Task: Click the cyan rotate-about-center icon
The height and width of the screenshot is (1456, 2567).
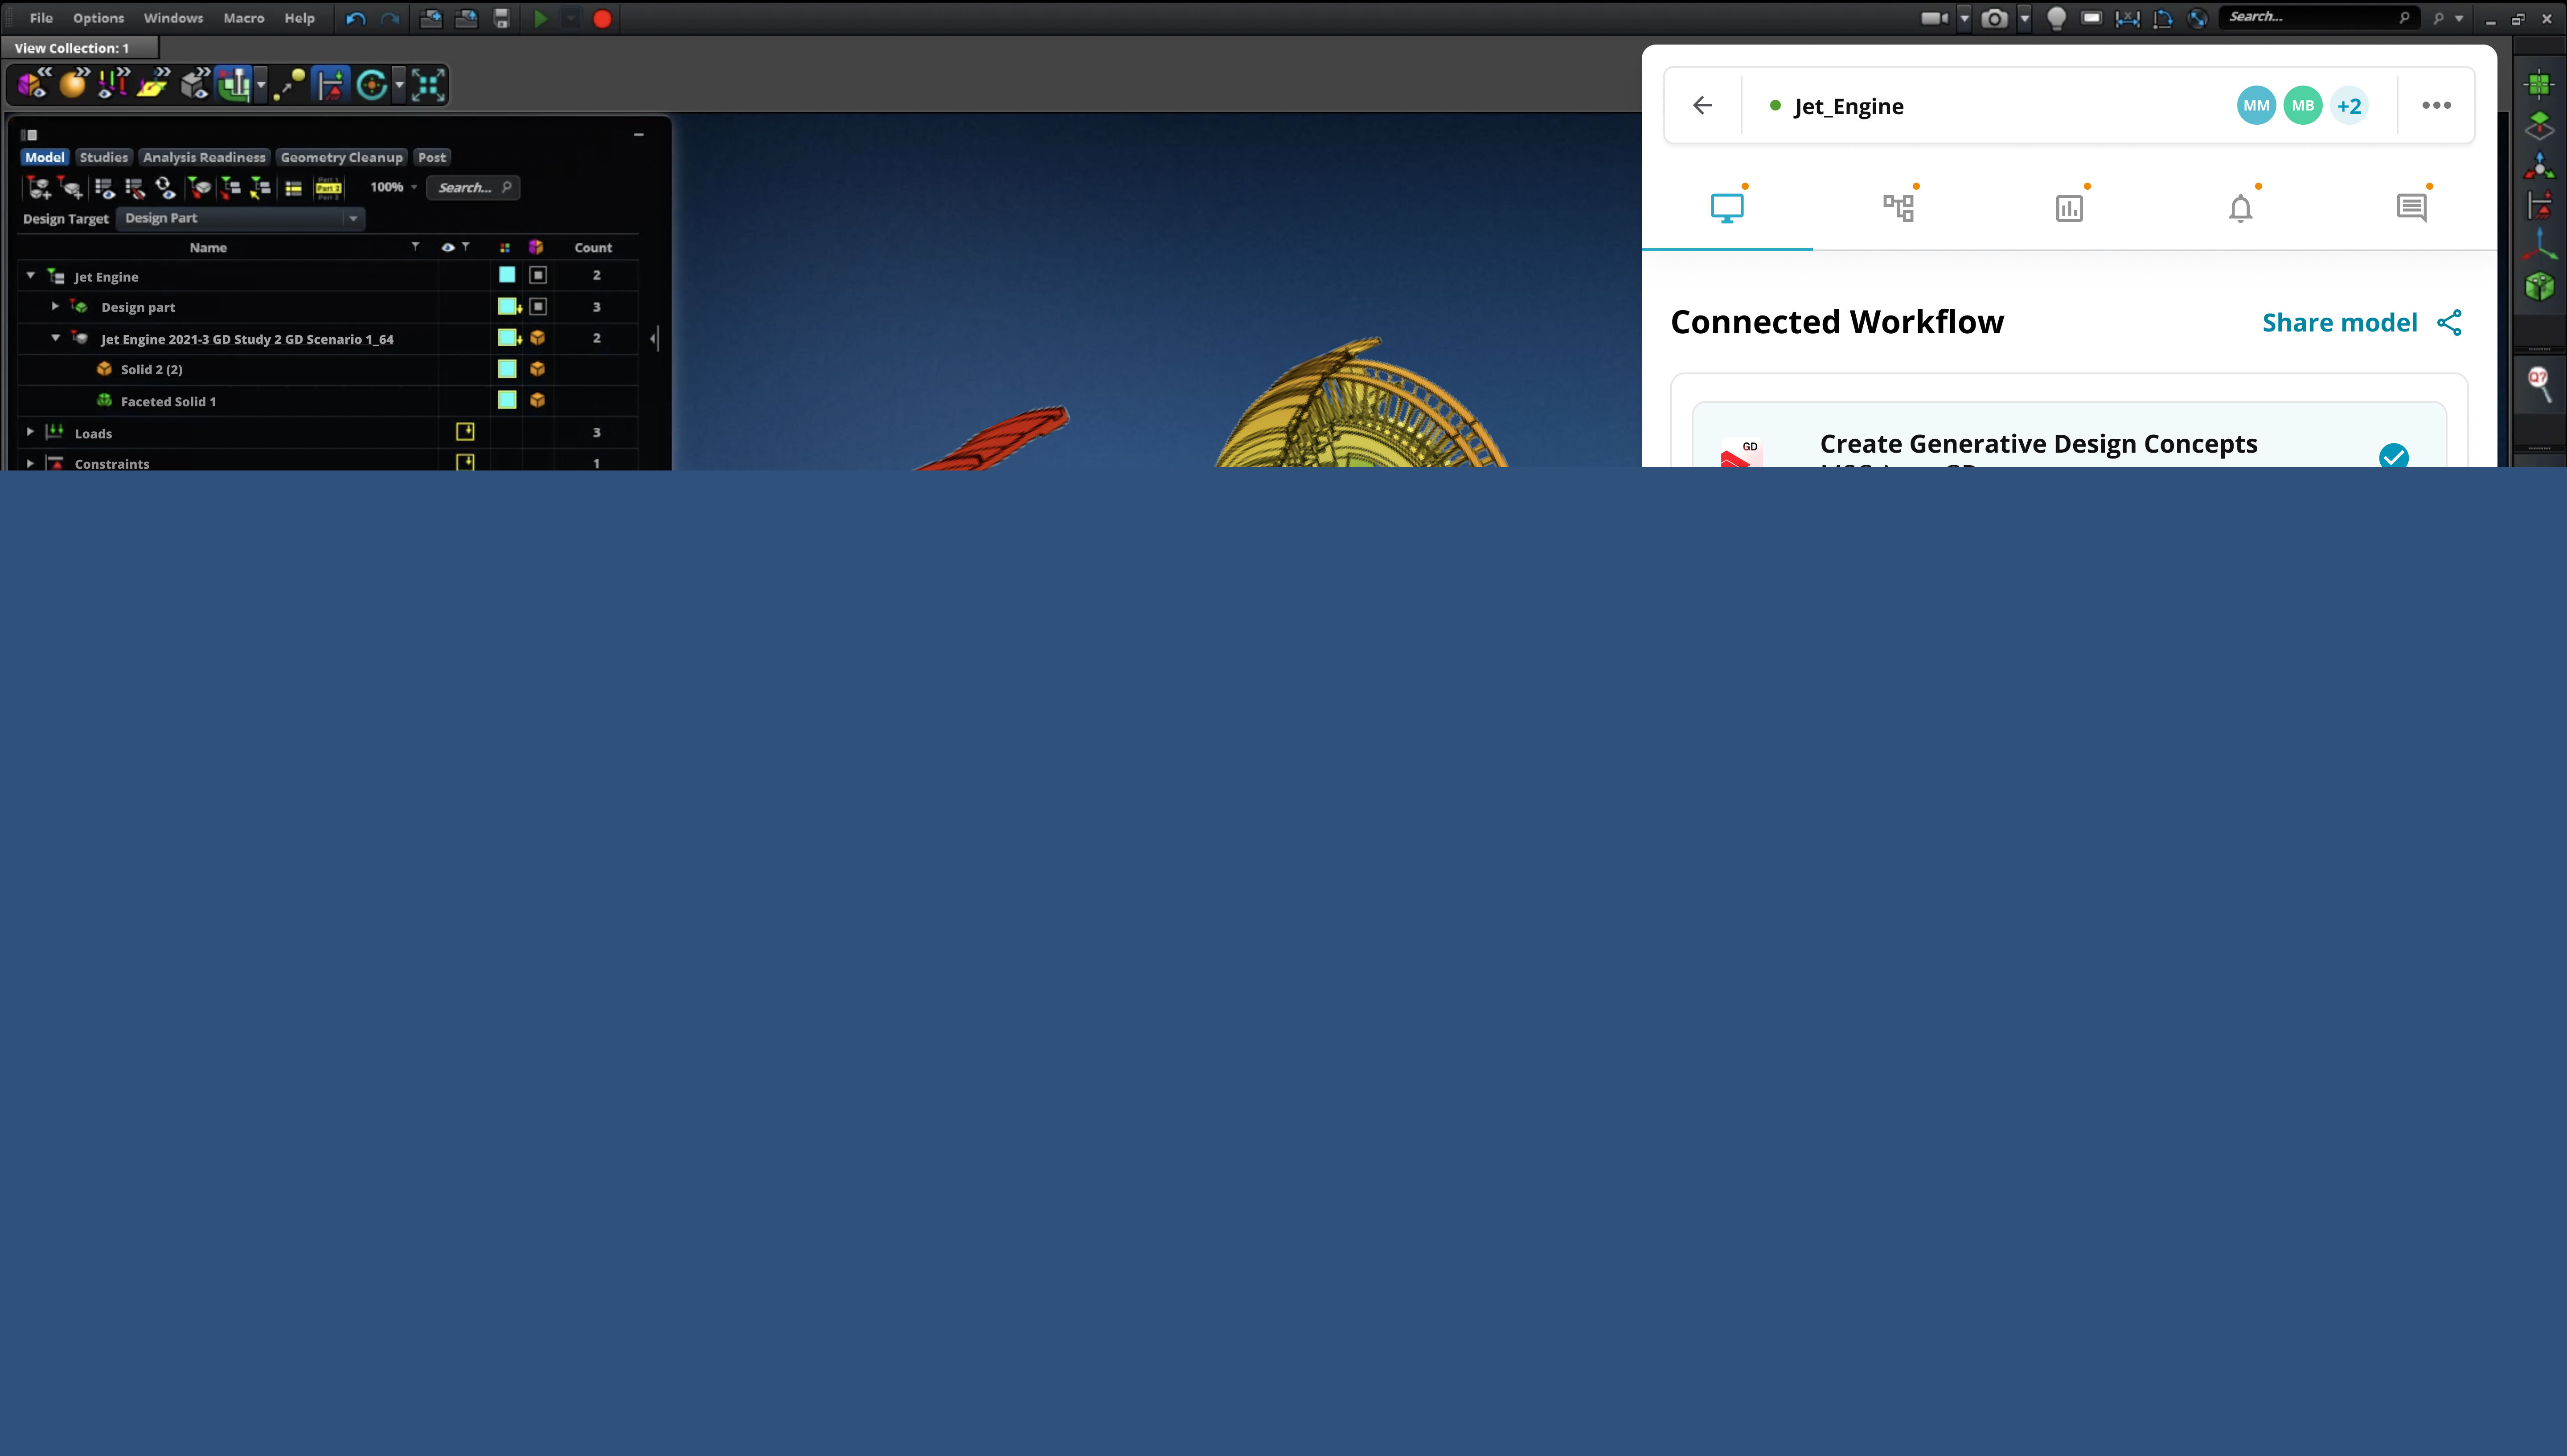Action: [372, 84]
